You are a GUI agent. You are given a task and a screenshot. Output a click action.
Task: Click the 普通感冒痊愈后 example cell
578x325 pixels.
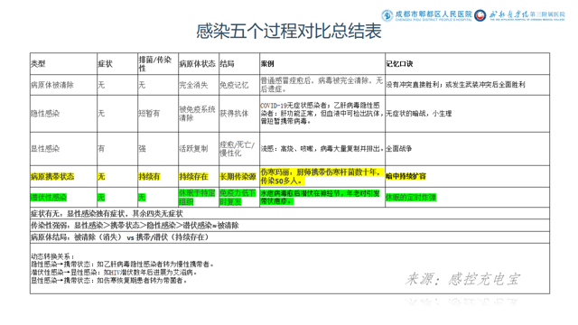pyautogui.click(x=322, y=85)
